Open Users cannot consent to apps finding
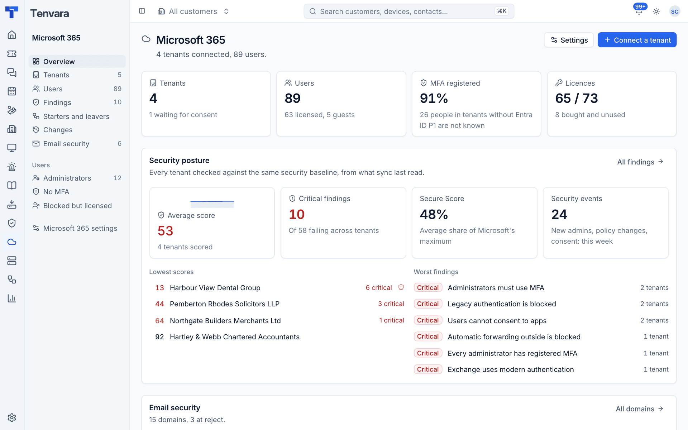Viewport: 688px width, 430px height. point(541,320)
